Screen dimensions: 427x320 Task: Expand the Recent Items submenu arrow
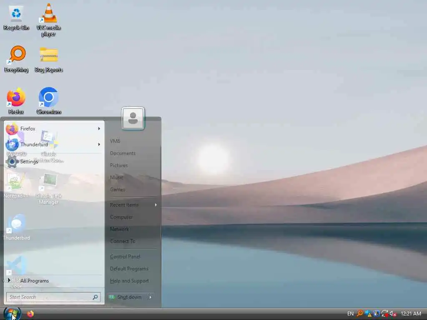156,205
